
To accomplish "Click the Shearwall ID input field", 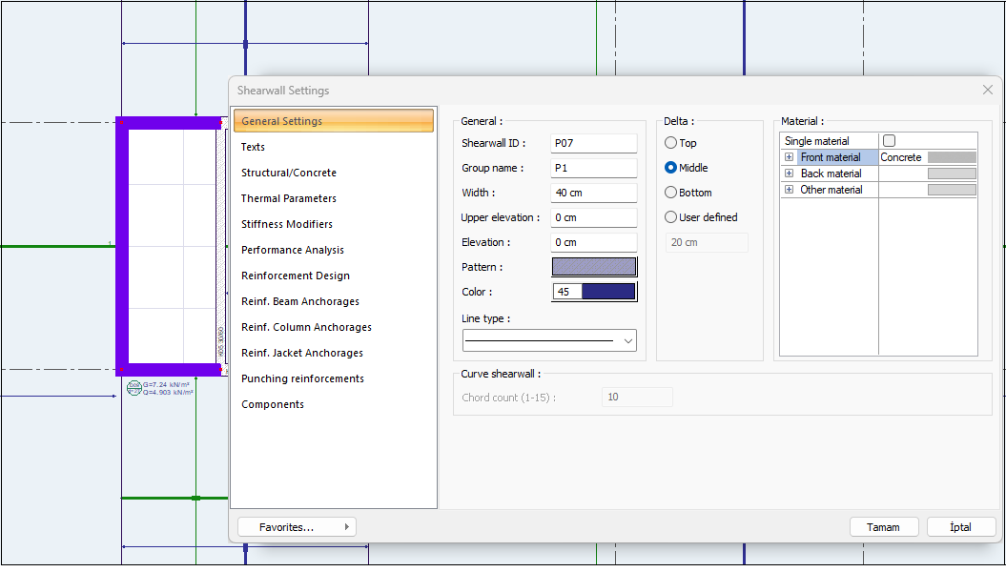I will pos(593,143).
